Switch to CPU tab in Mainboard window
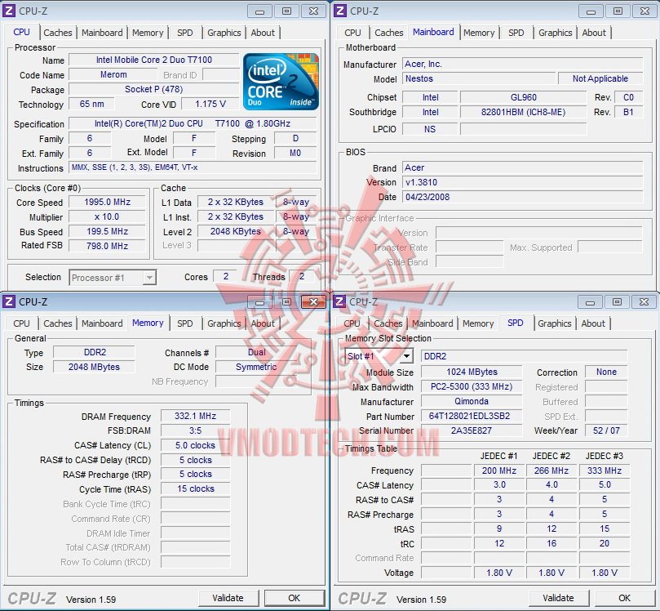 click(352, 33)
